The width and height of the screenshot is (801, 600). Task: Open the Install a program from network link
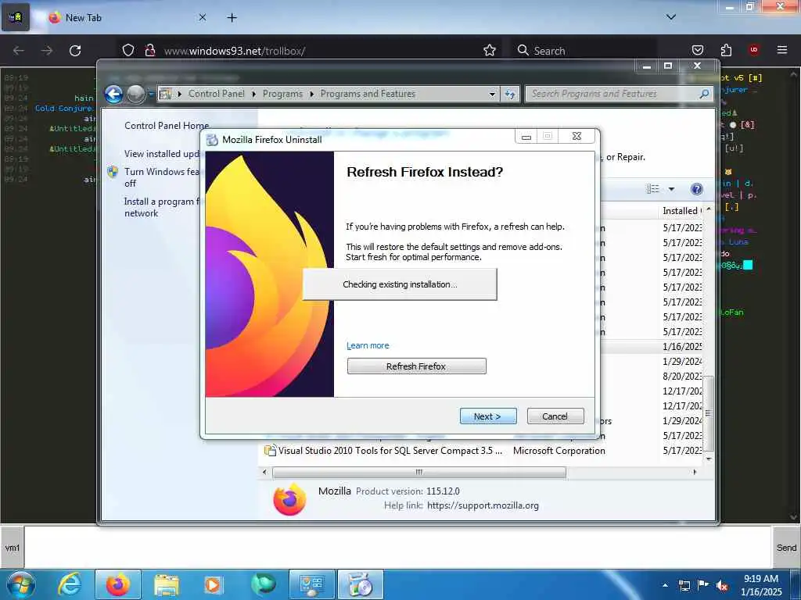click(x=161, y=207)
